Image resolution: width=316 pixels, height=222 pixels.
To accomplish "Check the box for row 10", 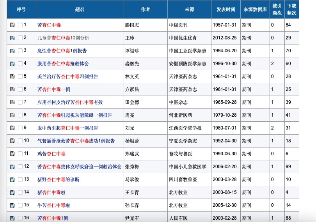I will click(20, 141).
